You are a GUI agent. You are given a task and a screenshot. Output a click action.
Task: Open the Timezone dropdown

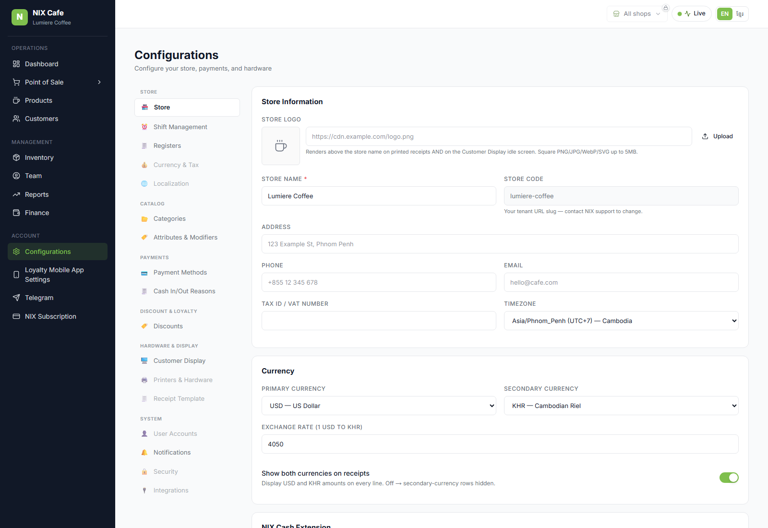click(x=621, y=321)
